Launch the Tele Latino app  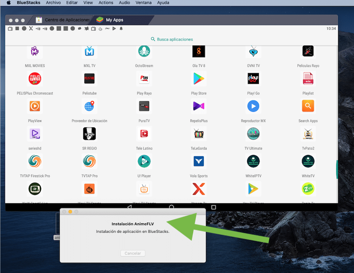click(144, 134)
